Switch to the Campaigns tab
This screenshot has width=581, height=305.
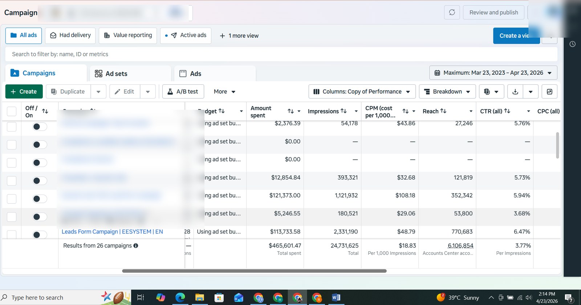pos(46,73)
